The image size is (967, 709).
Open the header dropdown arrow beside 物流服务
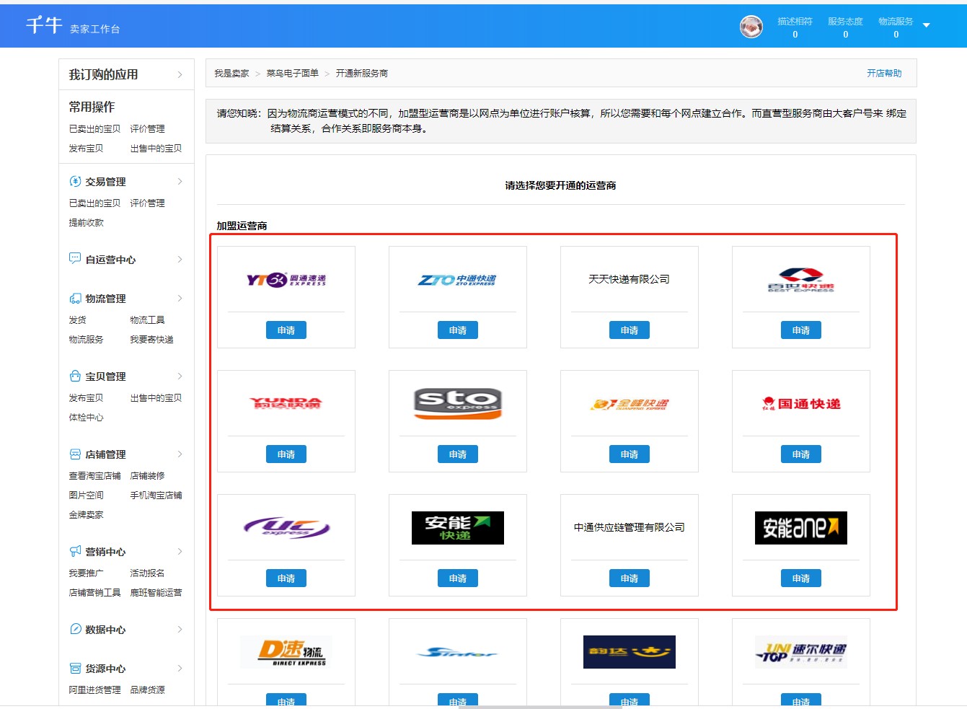[x=927, y=25]
